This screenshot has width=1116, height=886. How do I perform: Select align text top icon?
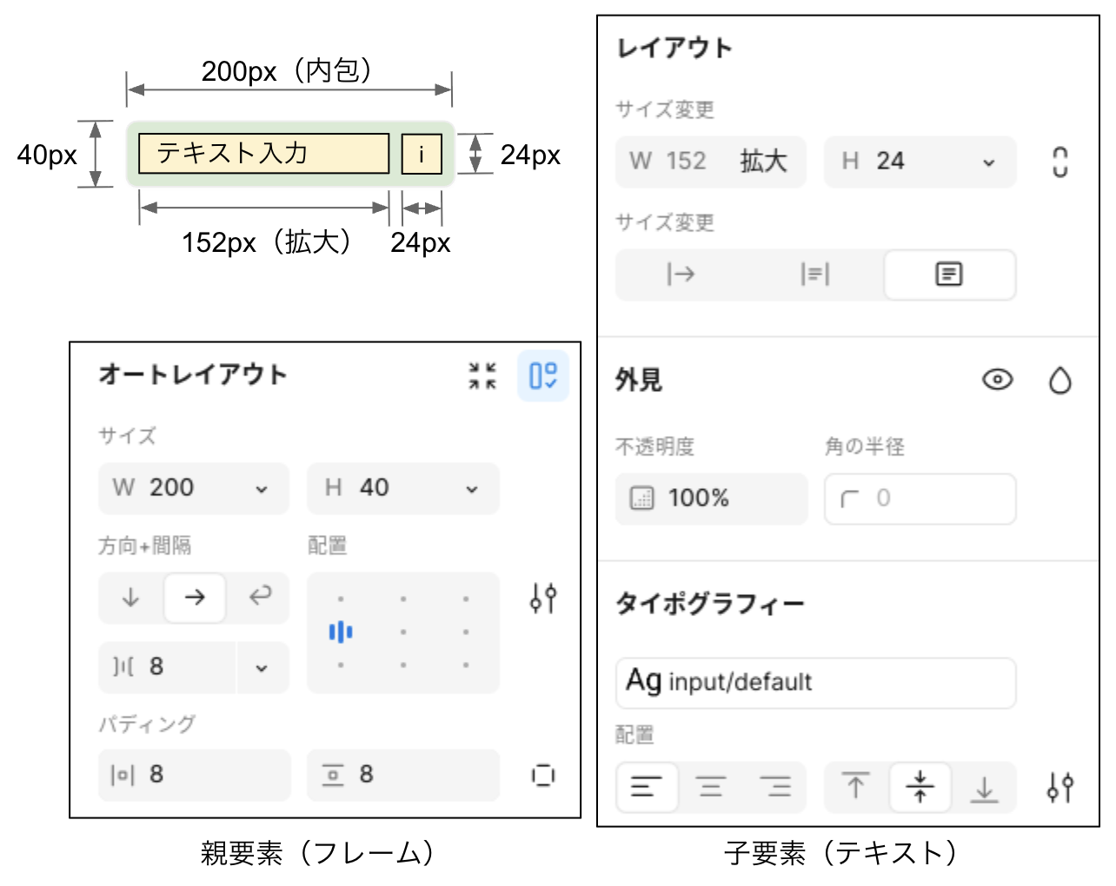[x=856, y=787]
